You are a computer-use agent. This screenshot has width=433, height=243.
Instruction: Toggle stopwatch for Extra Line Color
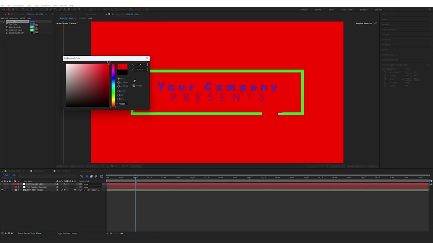point(7,30)
